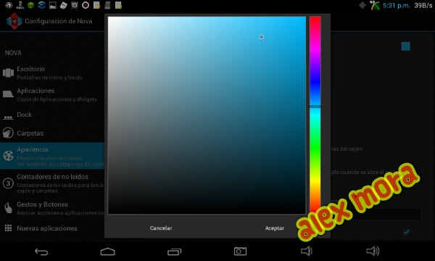Open the Carpetas settings category
Viewport: 435px width, 261px height.
tap(52, 133)
